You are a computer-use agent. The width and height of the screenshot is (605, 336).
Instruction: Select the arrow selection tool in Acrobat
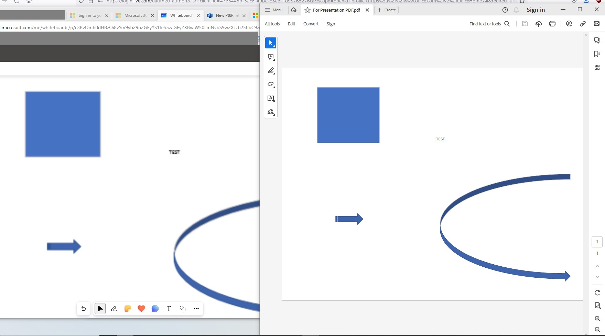[x=271, y=43]
